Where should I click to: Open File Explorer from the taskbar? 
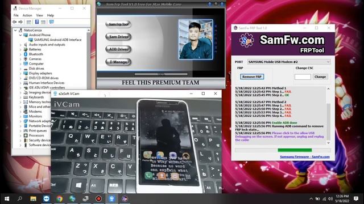[33, 199]
